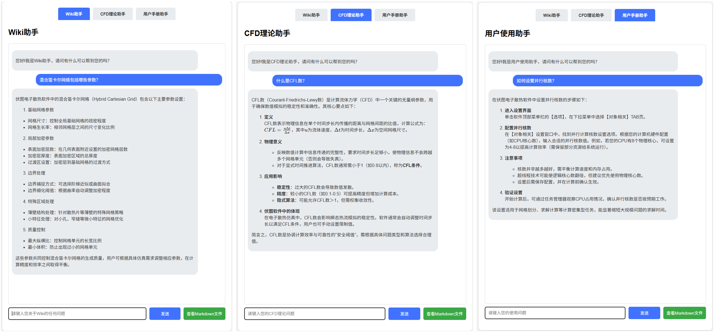Click Wiki助手 tab in middle panel
The image size is (717, 334).
(311, 15)
